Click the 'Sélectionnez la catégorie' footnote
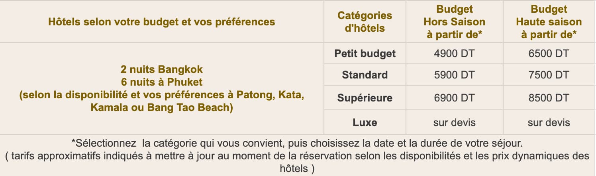Viewport: 596px width, 176px height. pyautogui.click(x=297, y=142)
